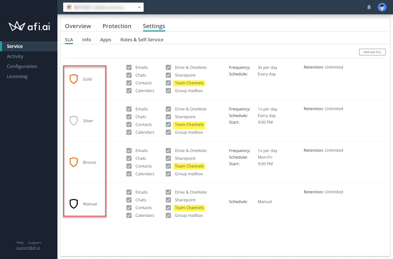Toggle Team Channels checkbox in Silver SLA
This screenshot has height=259, width=393.
(x=168, y=124)
